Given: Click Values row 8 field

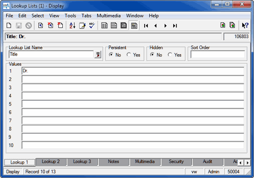Looking at the screenshot, I should (x=133, y=129).
